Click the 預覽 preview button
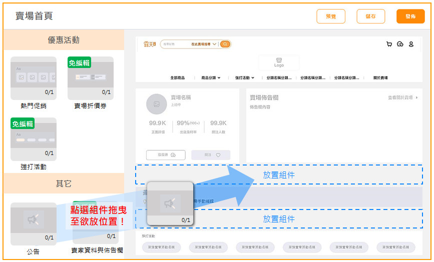The width and height of the screenshot is (434, 262). (331, 16)
